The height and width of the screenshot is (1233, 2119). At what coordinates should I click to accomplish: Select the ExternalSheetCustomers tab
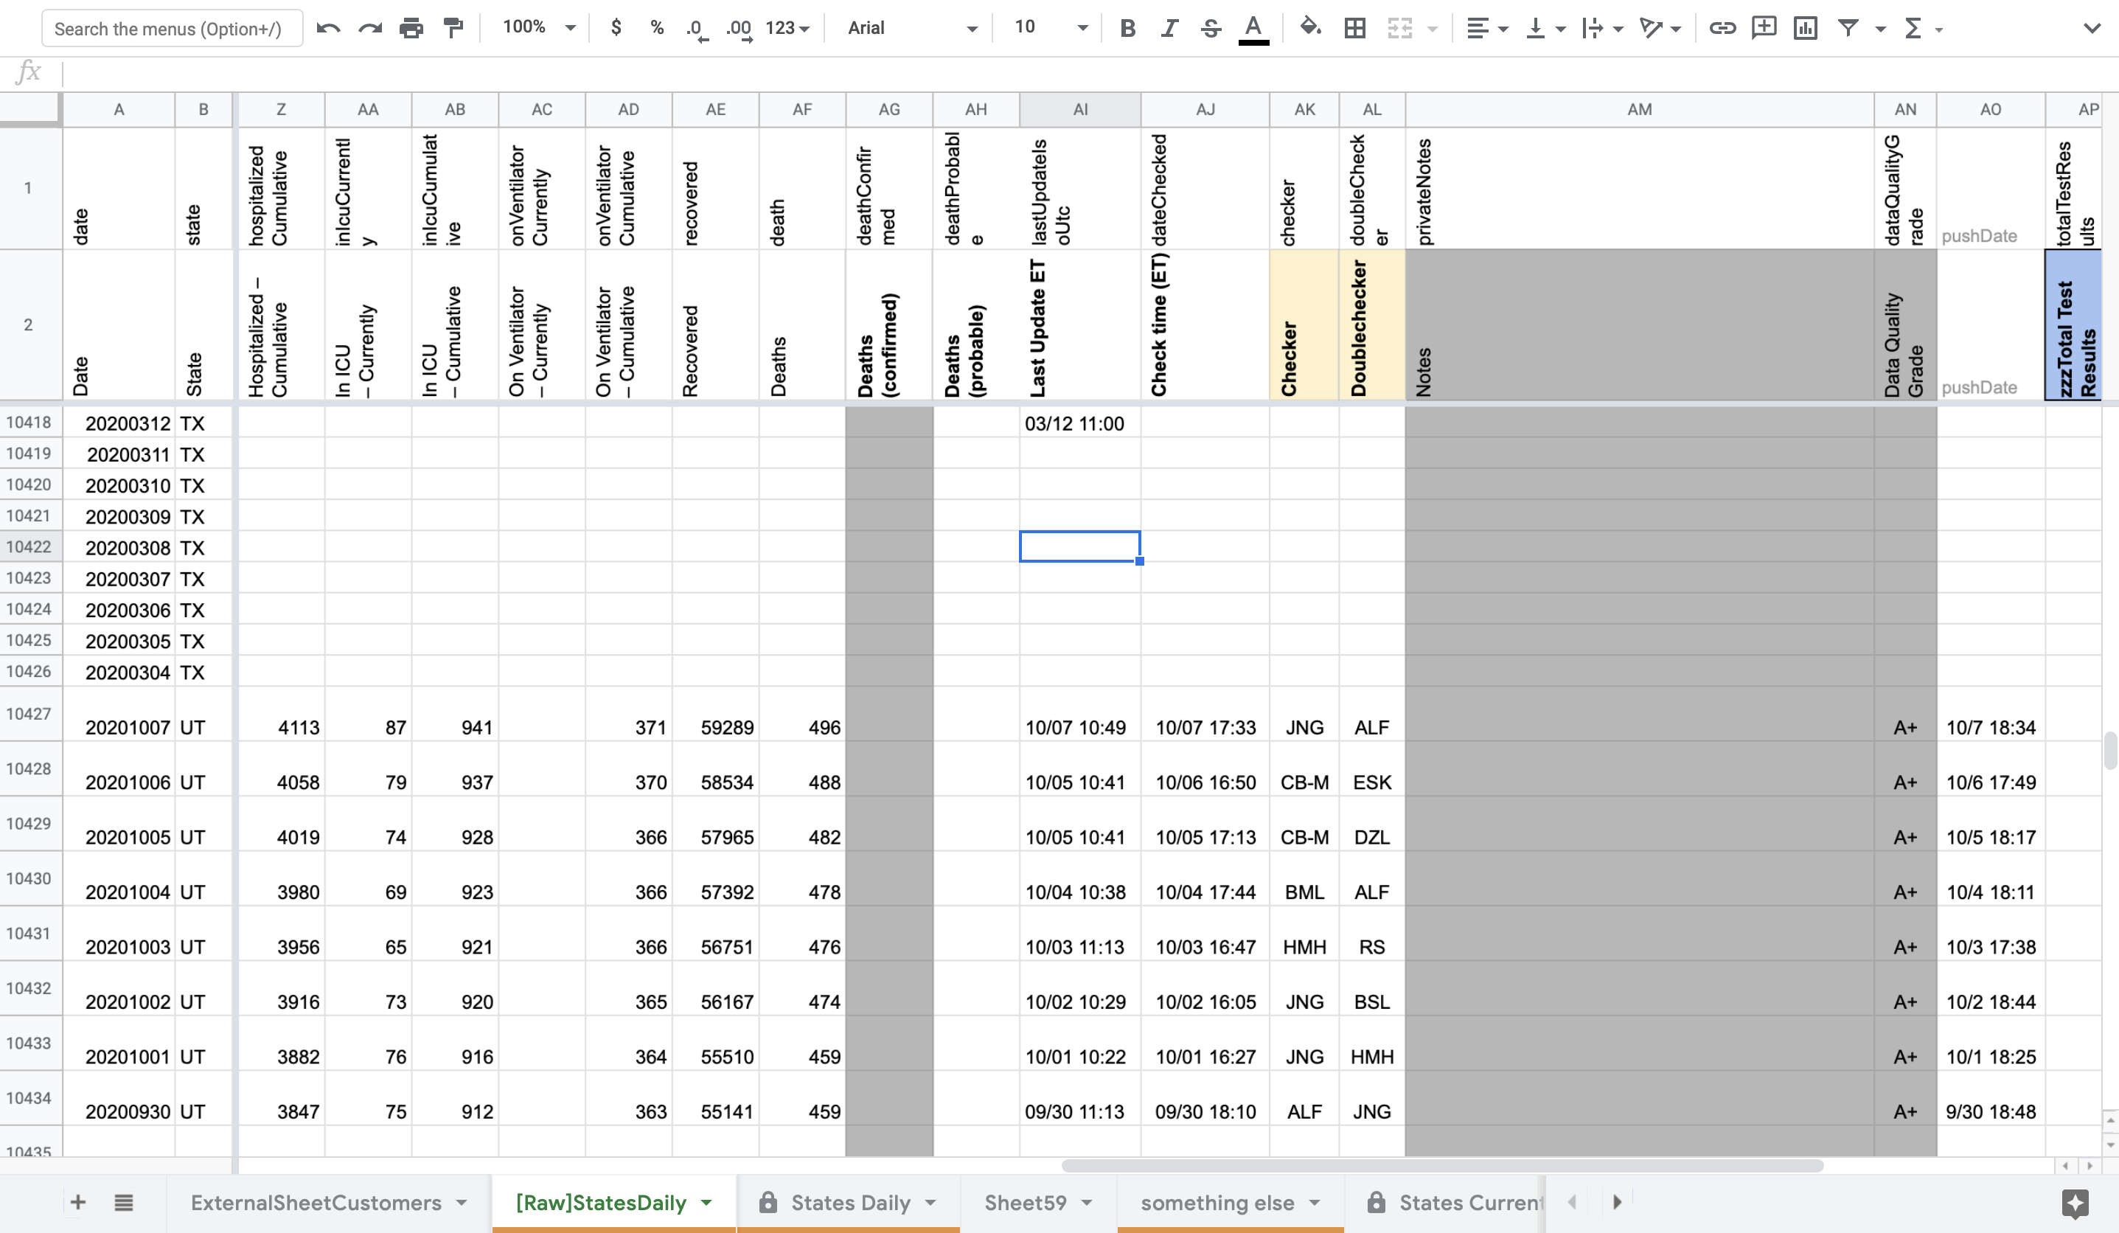317,1202
